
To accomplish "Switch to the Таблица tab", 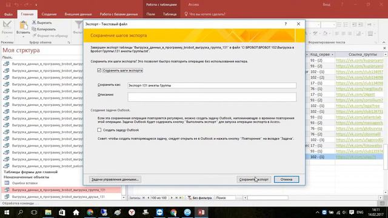I will point(170,15).
